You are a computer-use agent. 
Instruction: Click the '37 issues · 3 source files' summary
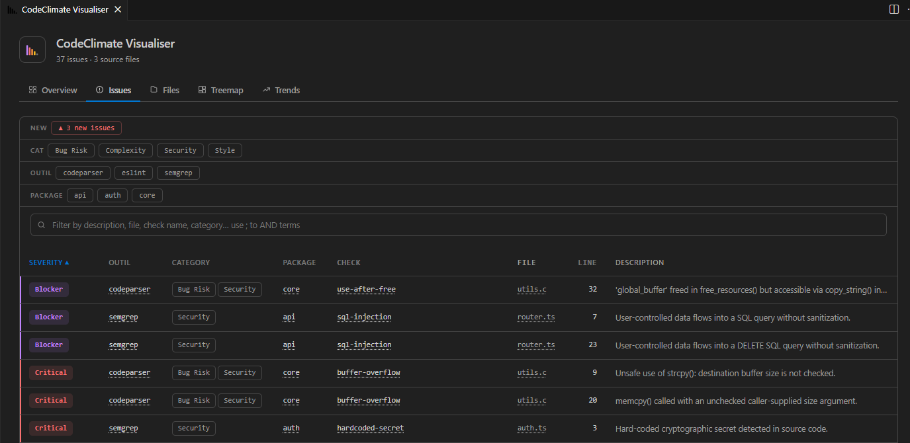point(98,60)
